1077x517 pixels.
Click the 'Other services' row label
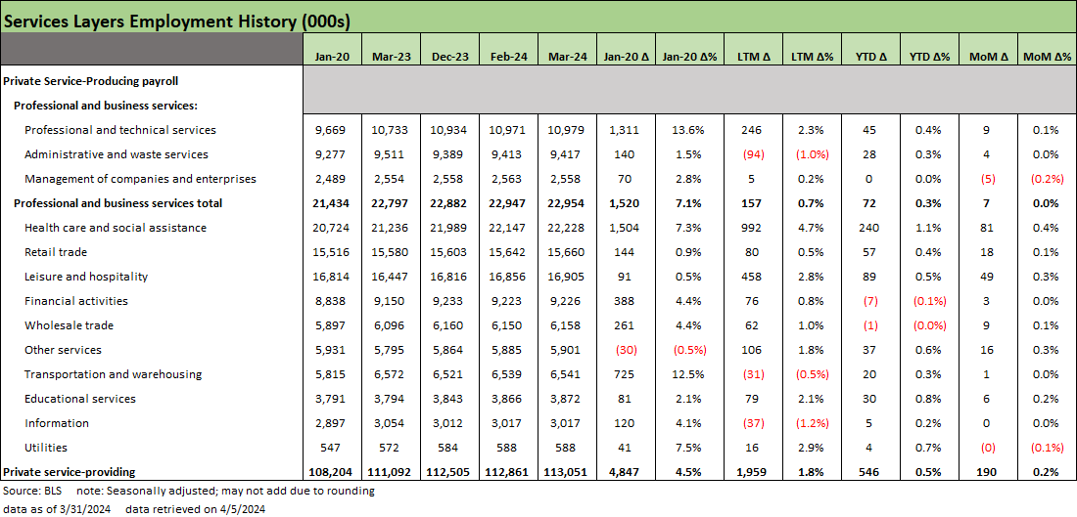tap(63, 350)
